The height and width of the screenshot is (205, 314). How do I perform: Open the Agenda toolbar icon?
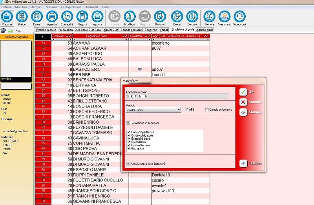(x=51, y=17)
